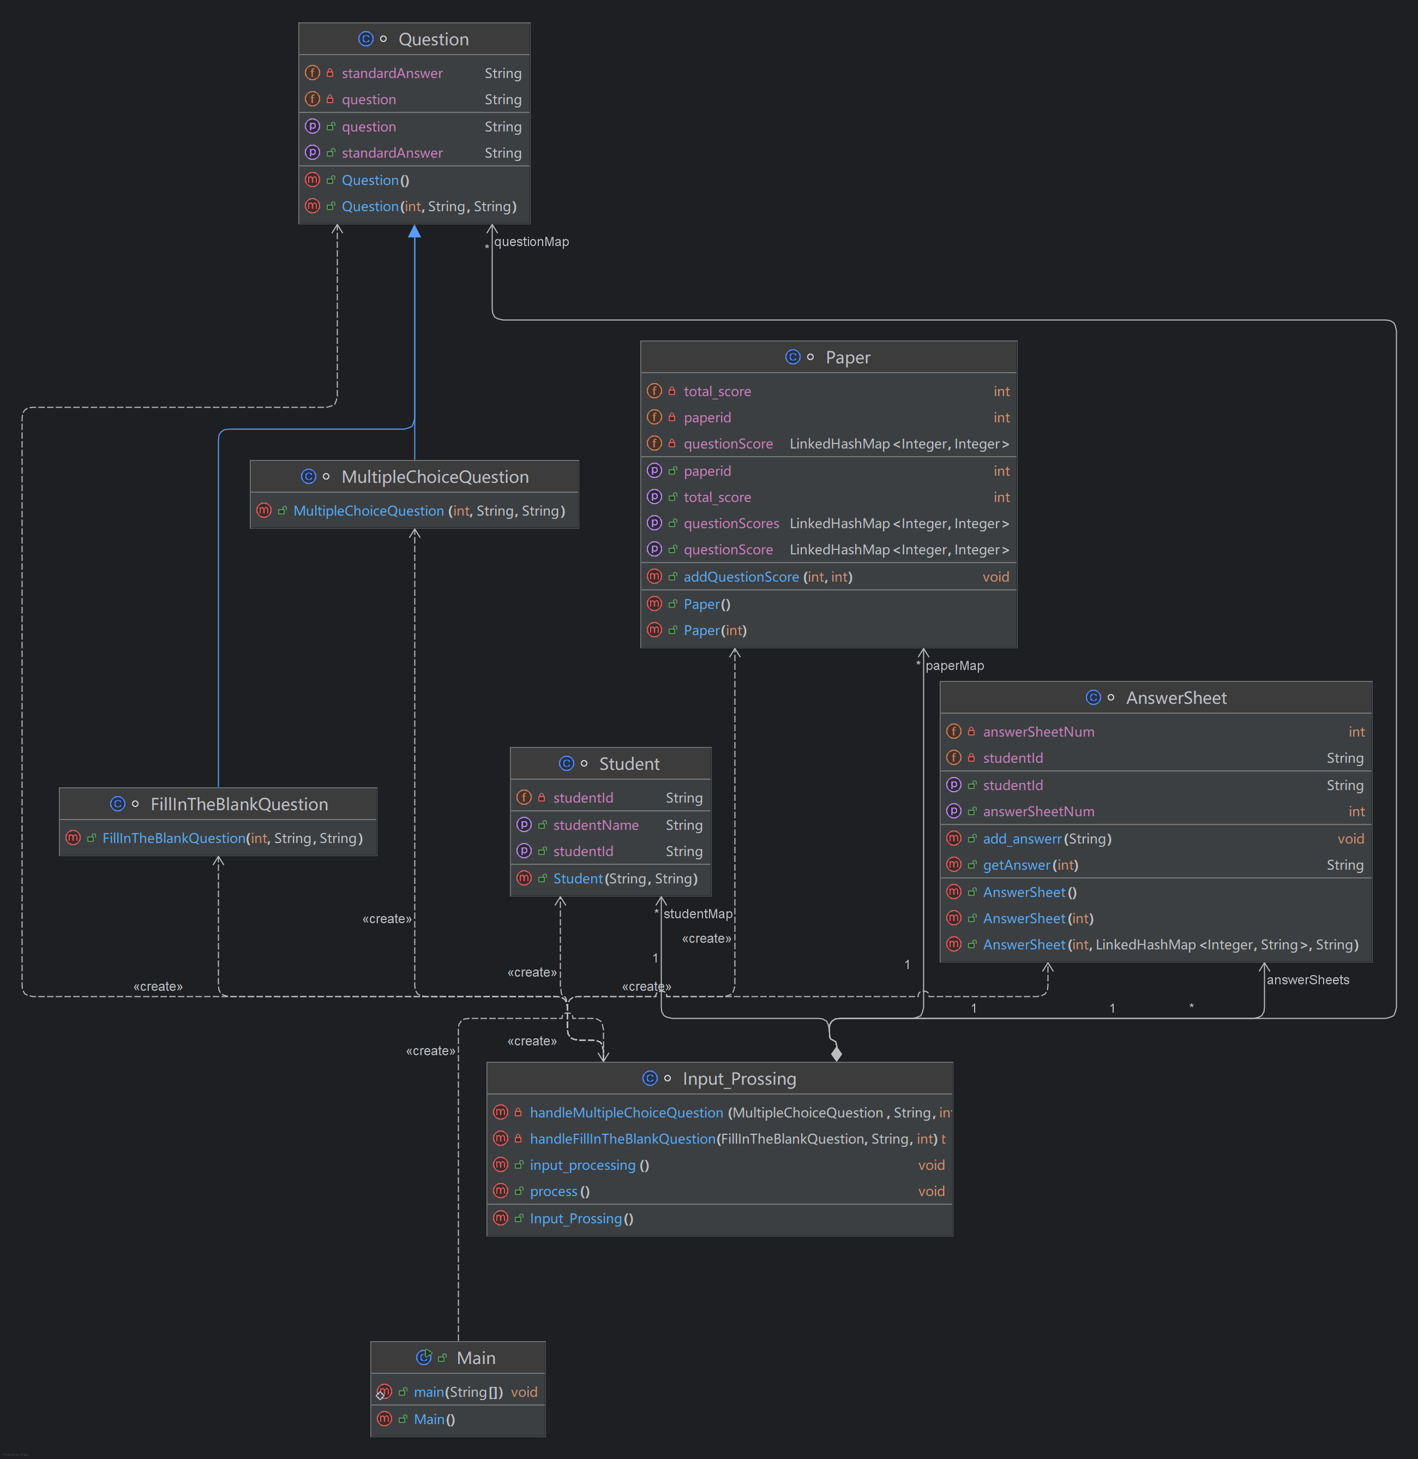Click the class icon beside AnswerSheet header
The height and width of the screenshot is (1459, 1418).
[x=1092, y=697]
